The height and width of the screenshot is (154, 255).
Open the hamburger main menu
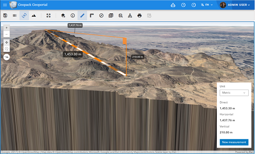click(5, 5)
